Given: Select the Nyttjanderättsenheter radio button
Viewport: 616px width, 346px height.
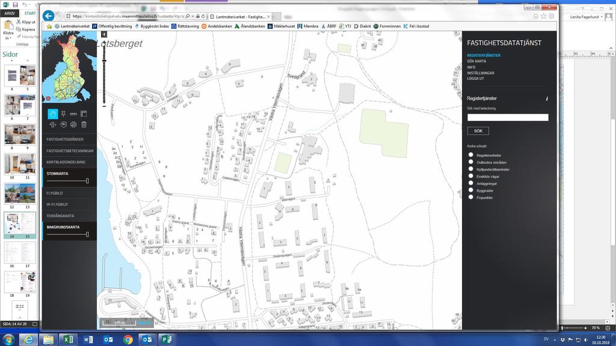Looking at the screenshot, I should (x=470, y=169).
